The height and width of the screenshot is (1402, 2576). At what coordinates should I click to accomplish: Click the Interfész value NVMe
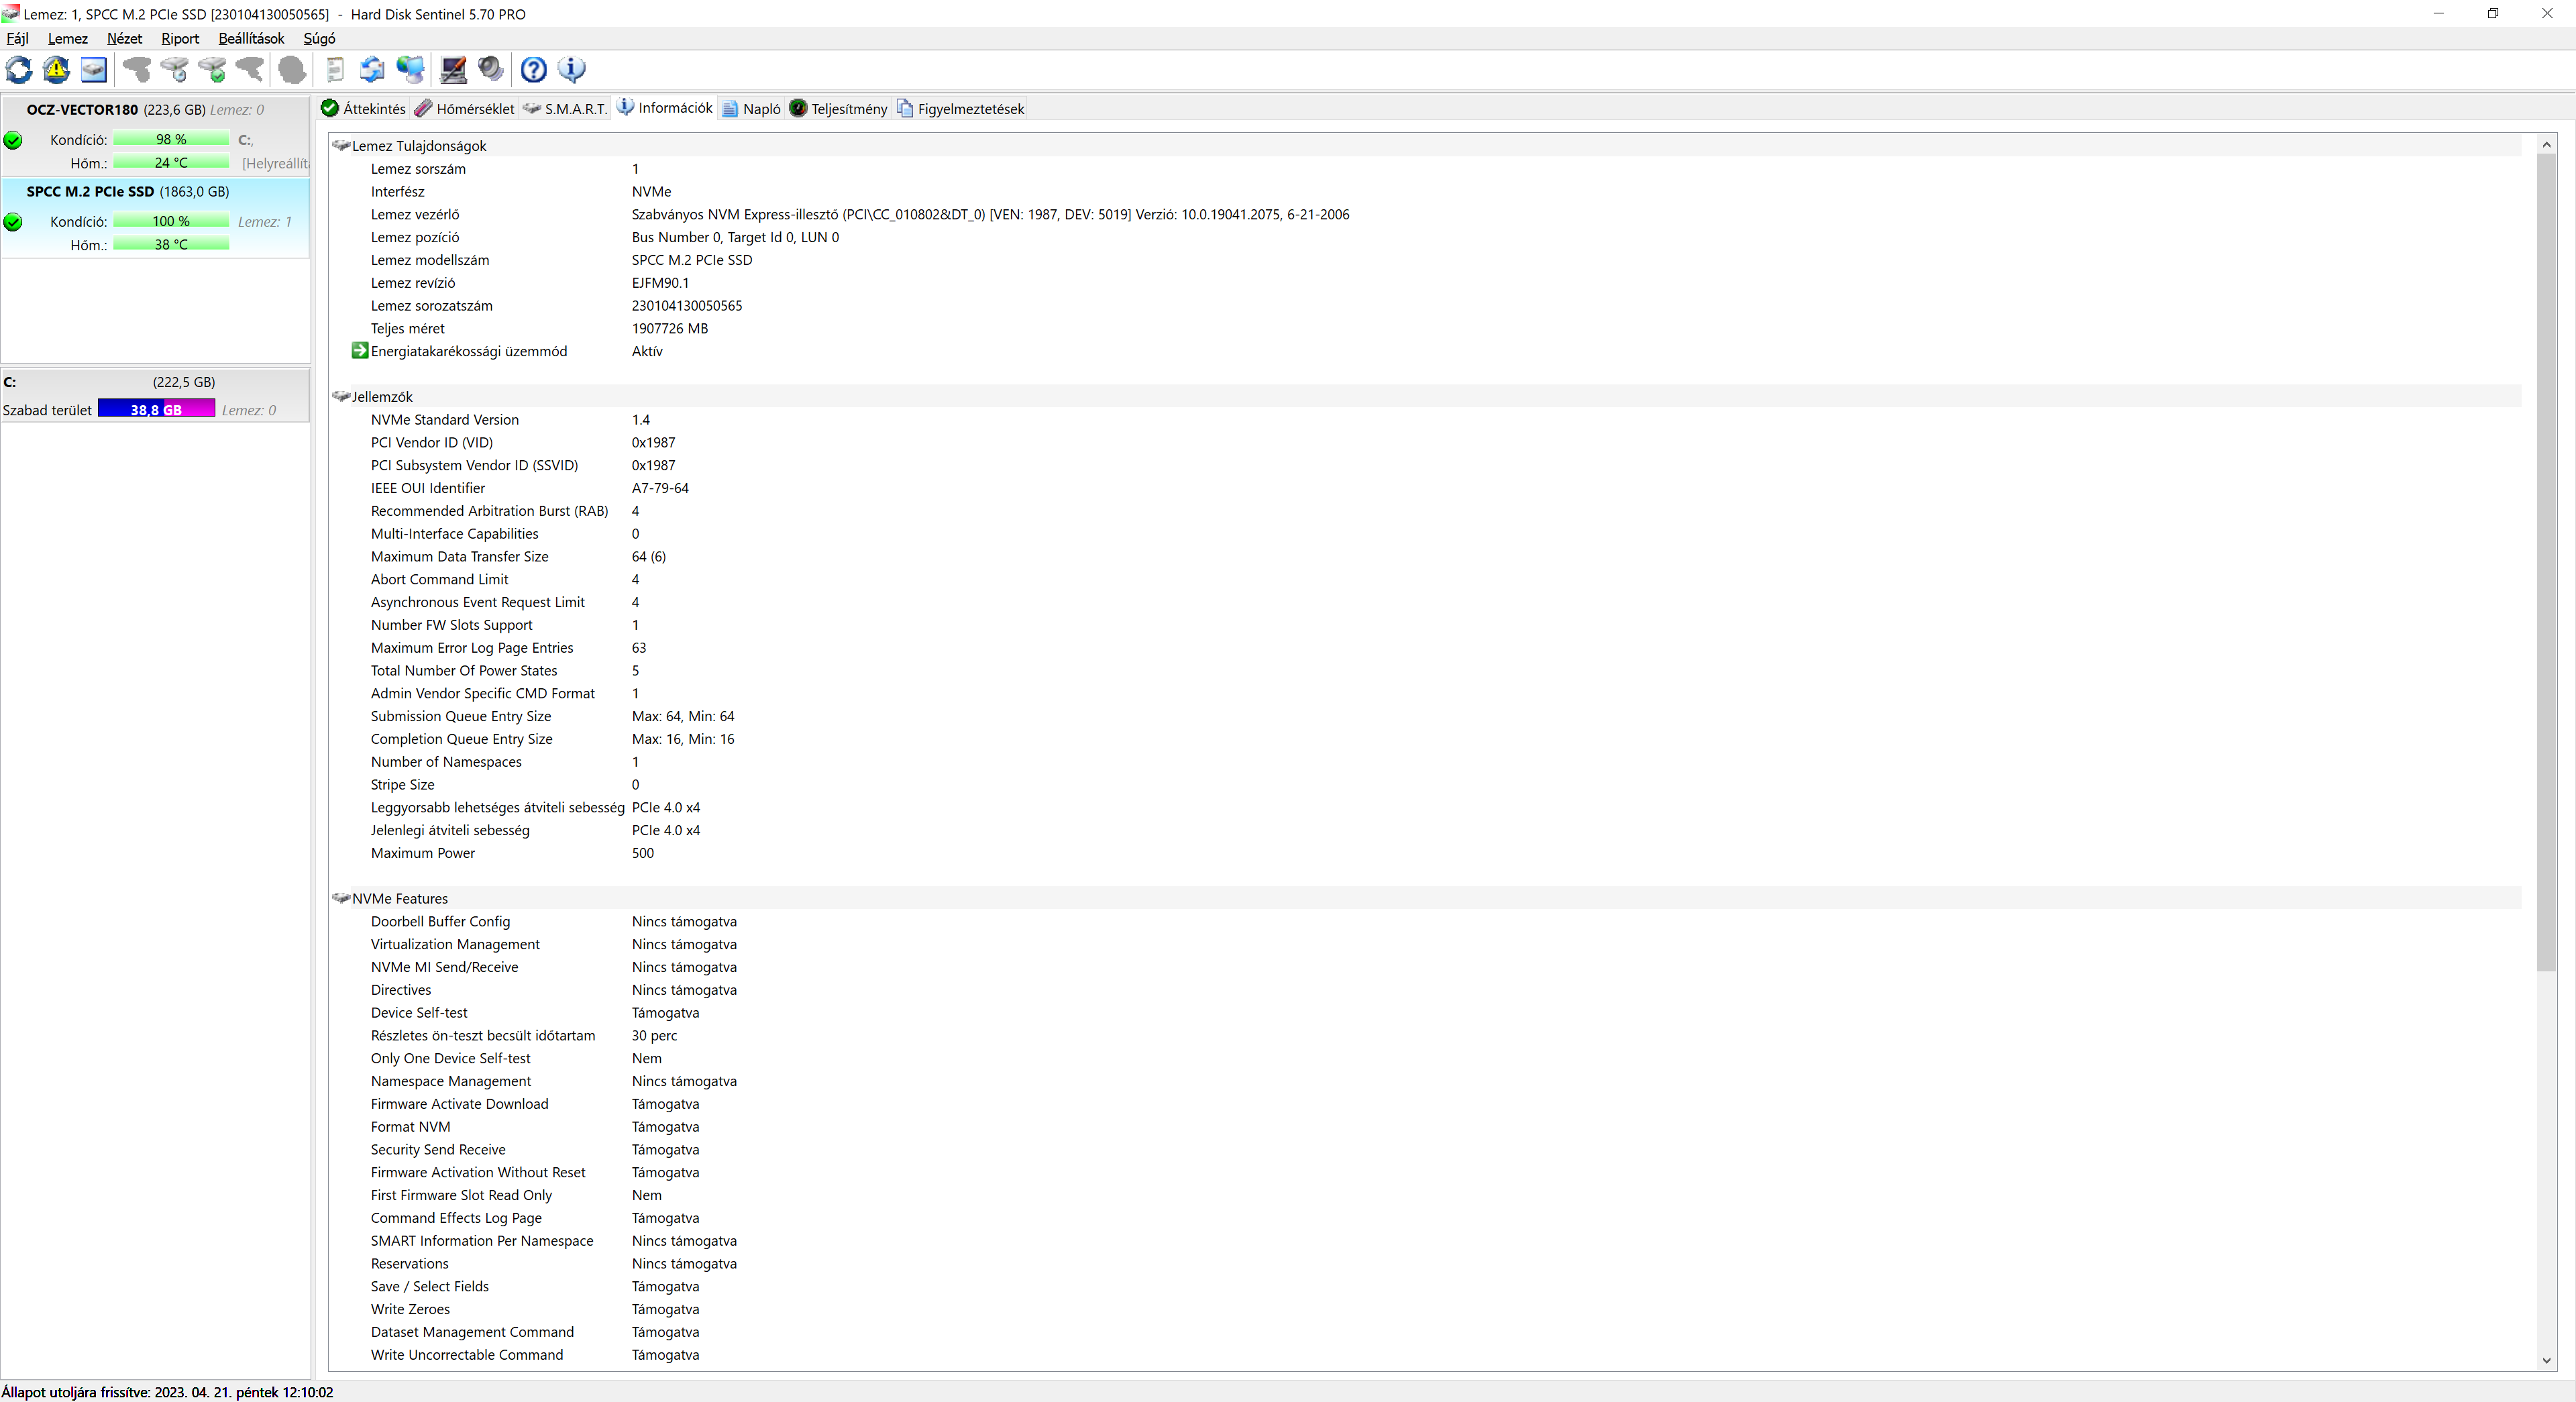click(x=651, y=192)
